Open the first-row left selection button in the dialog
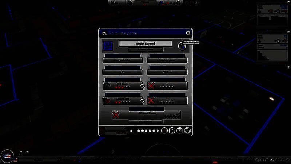Viewport: 291px width, 164px height. point(122,60)
